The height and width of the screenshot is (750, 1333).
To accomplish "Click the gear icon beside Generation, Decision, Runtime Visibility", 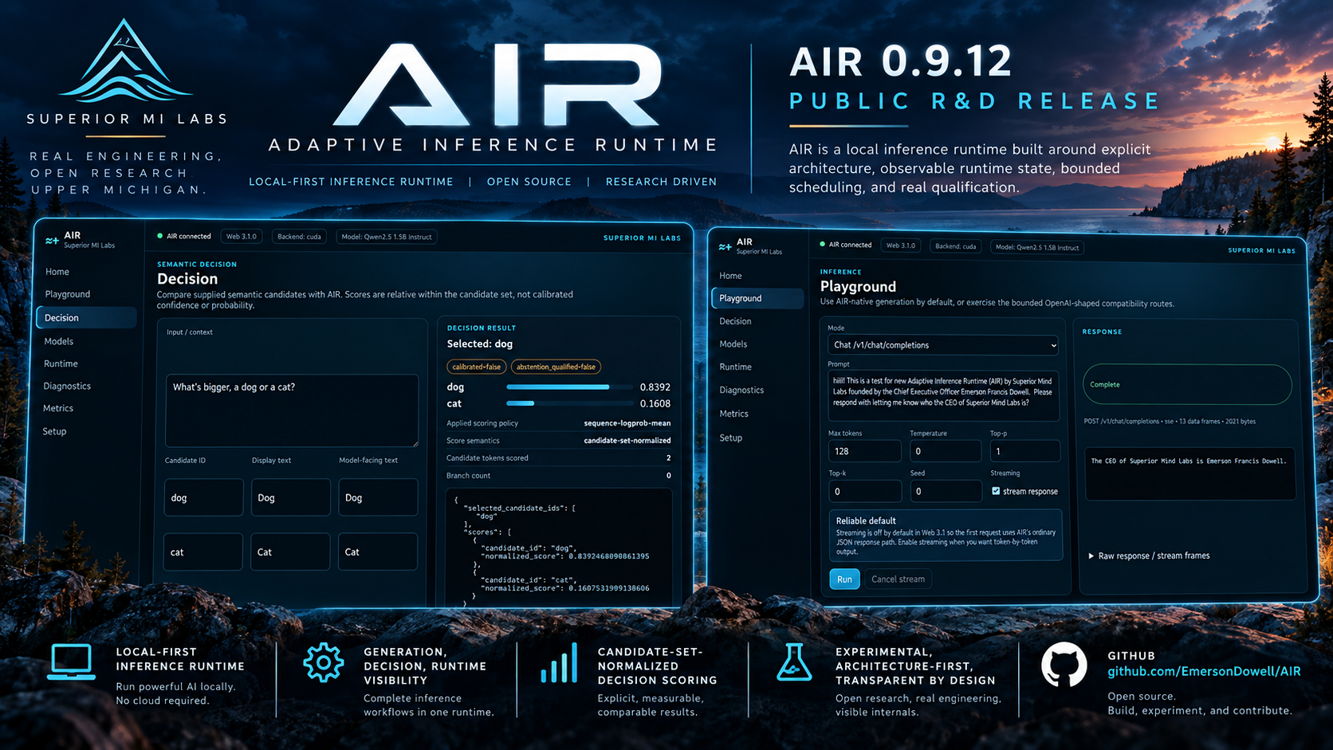I will [x=323, y=662].
